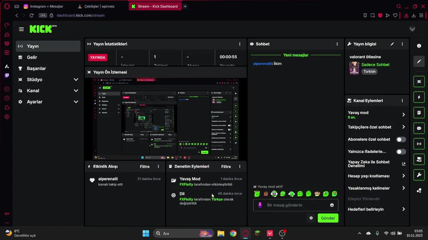Open Filtre in Denetim Eylemleri panel
This screenshot has height=240, width=428.
tap(226, 166)
